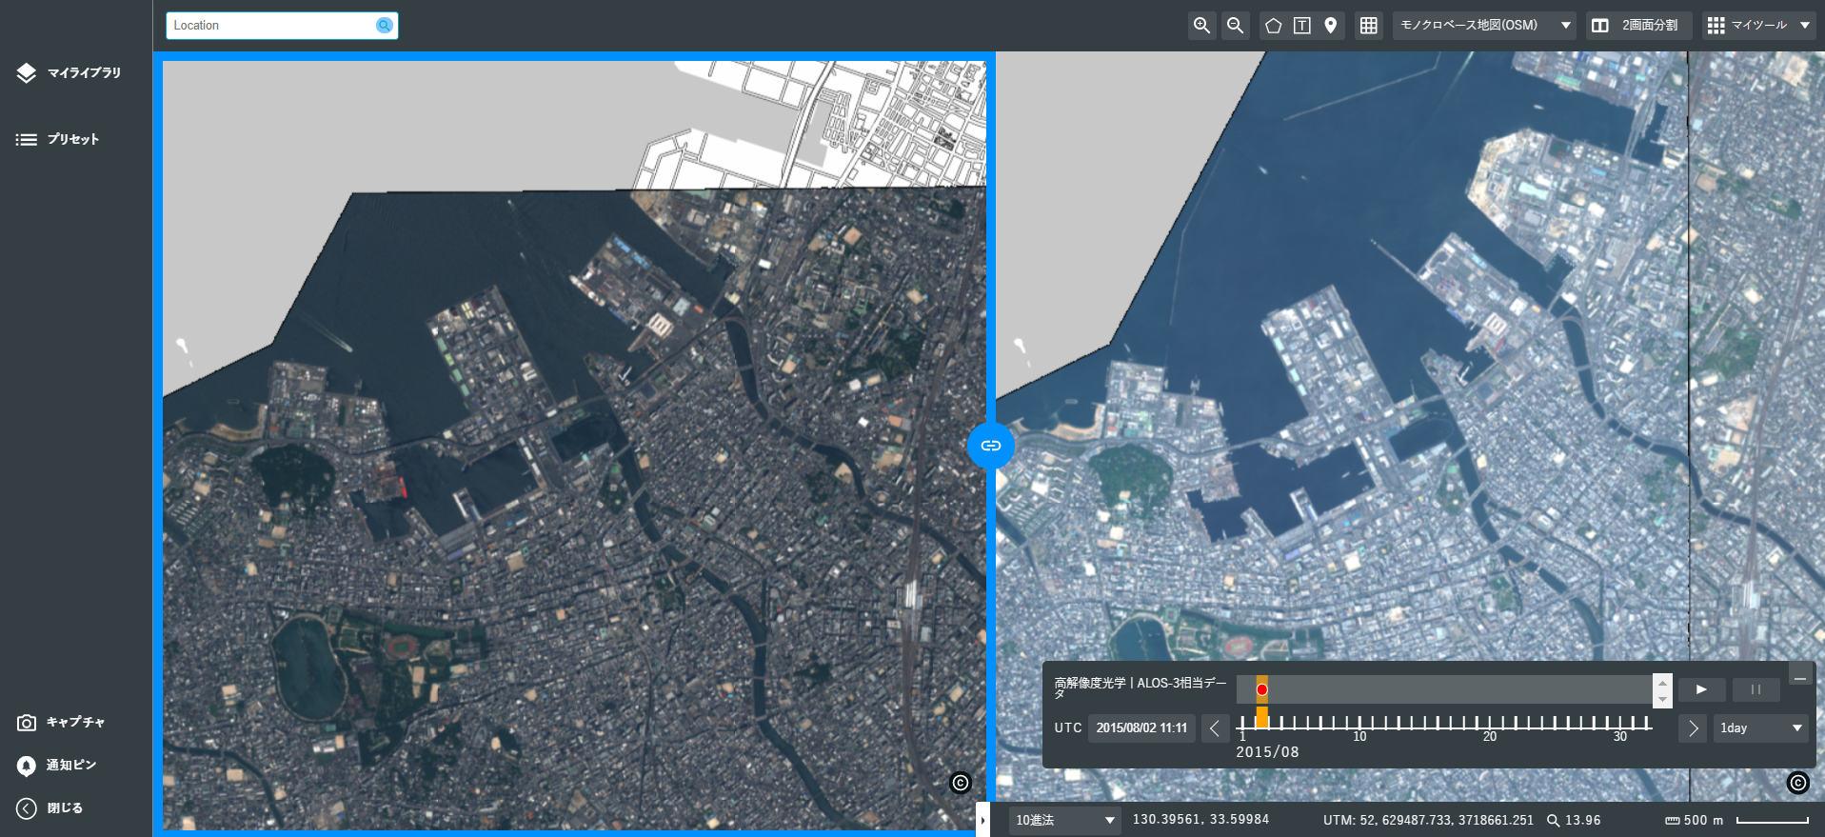1825x837 pixels.
Task: Select the text annotation tool
Action: click(1301, 26)
